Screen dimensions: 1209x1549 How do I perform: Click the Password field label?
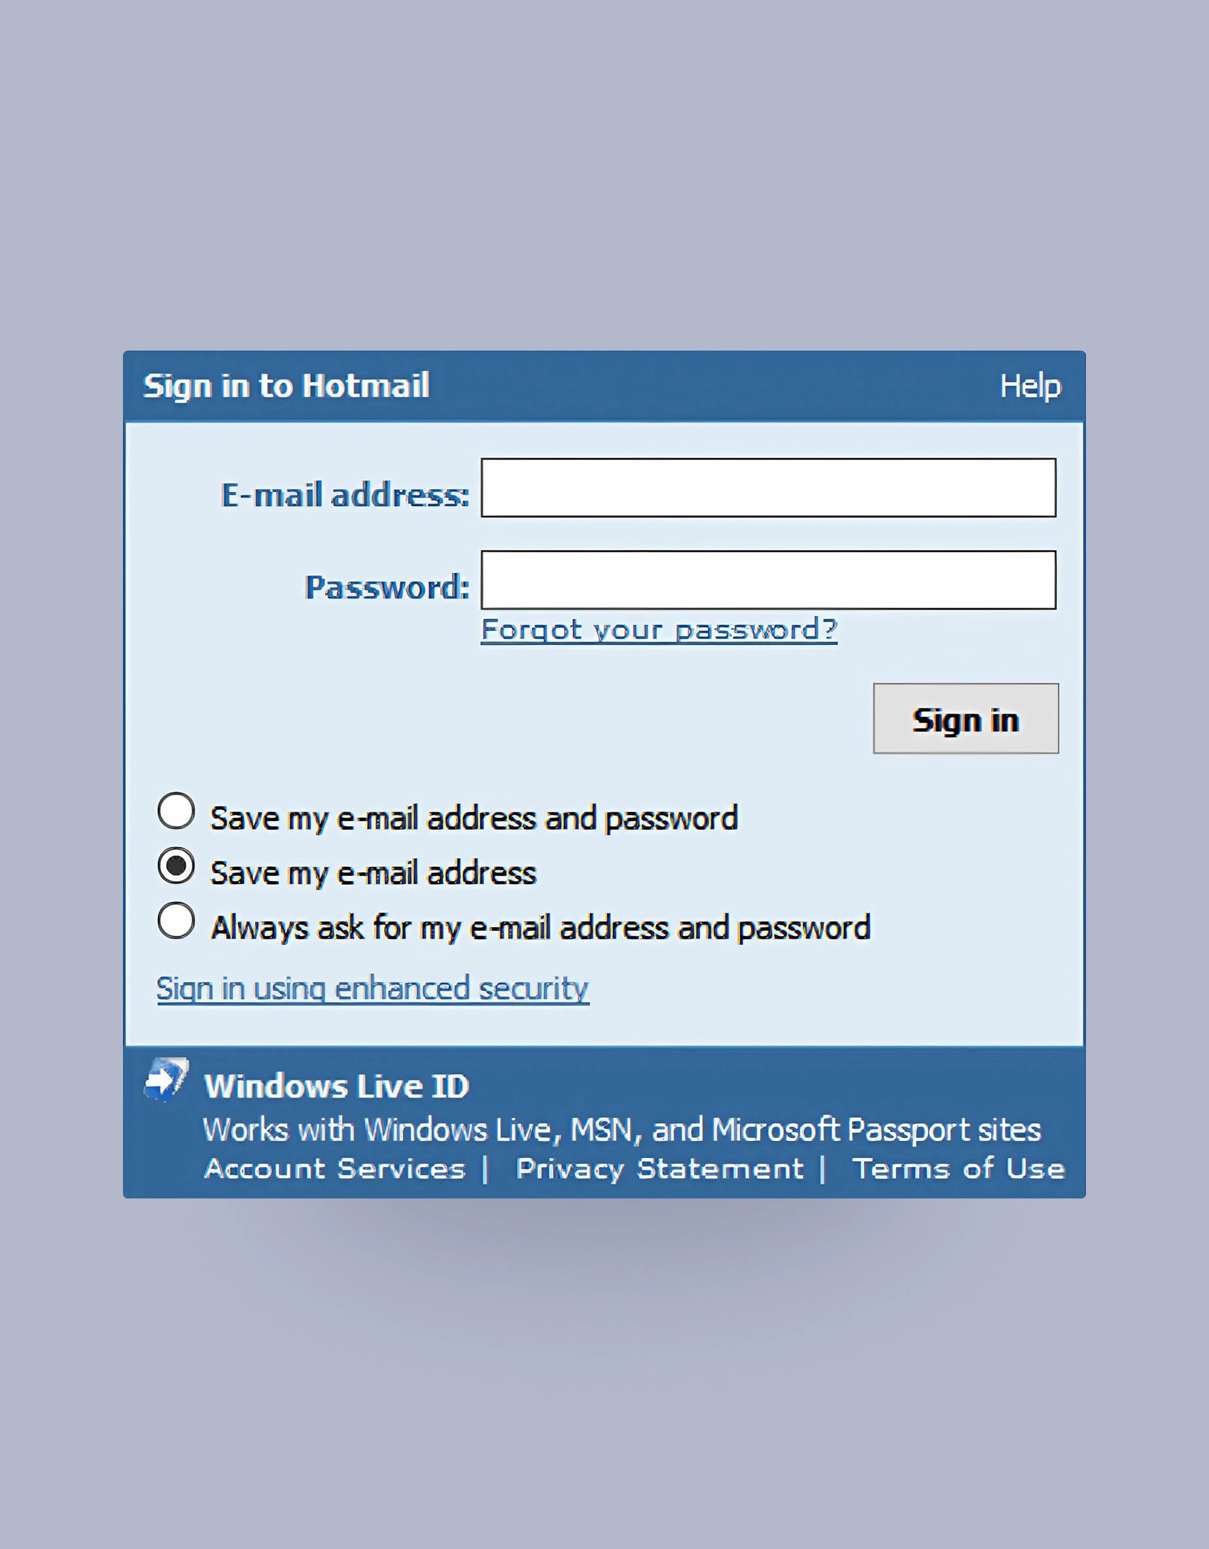[x=387, y=587]
